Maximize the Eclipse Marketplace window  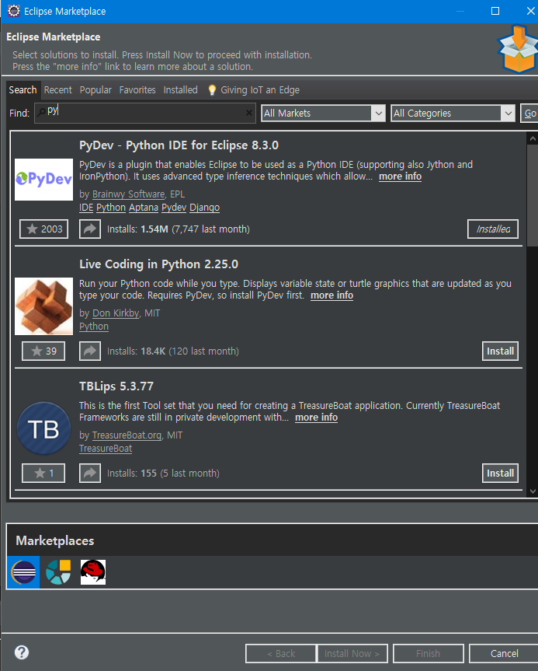(495, 11)
